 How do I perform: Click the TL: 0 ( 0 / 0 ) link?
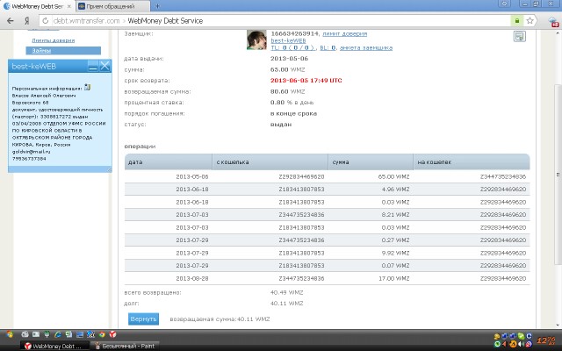pyautogui.click(x=292, y=47)
